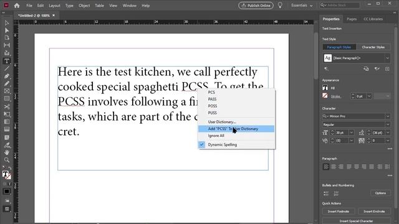Open the leading 36 pt dropdown
Image resolution: width=399 pixels, height=224 pixels.
[388, 133]
